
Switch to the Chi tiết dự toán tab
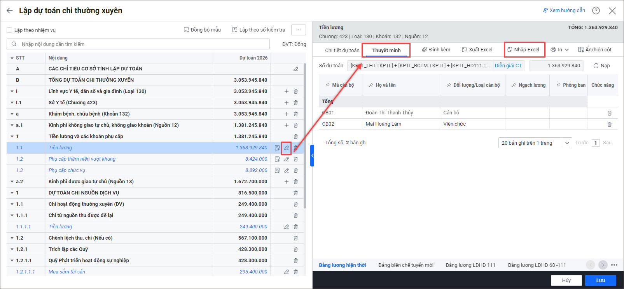click(x=342, y=50)
